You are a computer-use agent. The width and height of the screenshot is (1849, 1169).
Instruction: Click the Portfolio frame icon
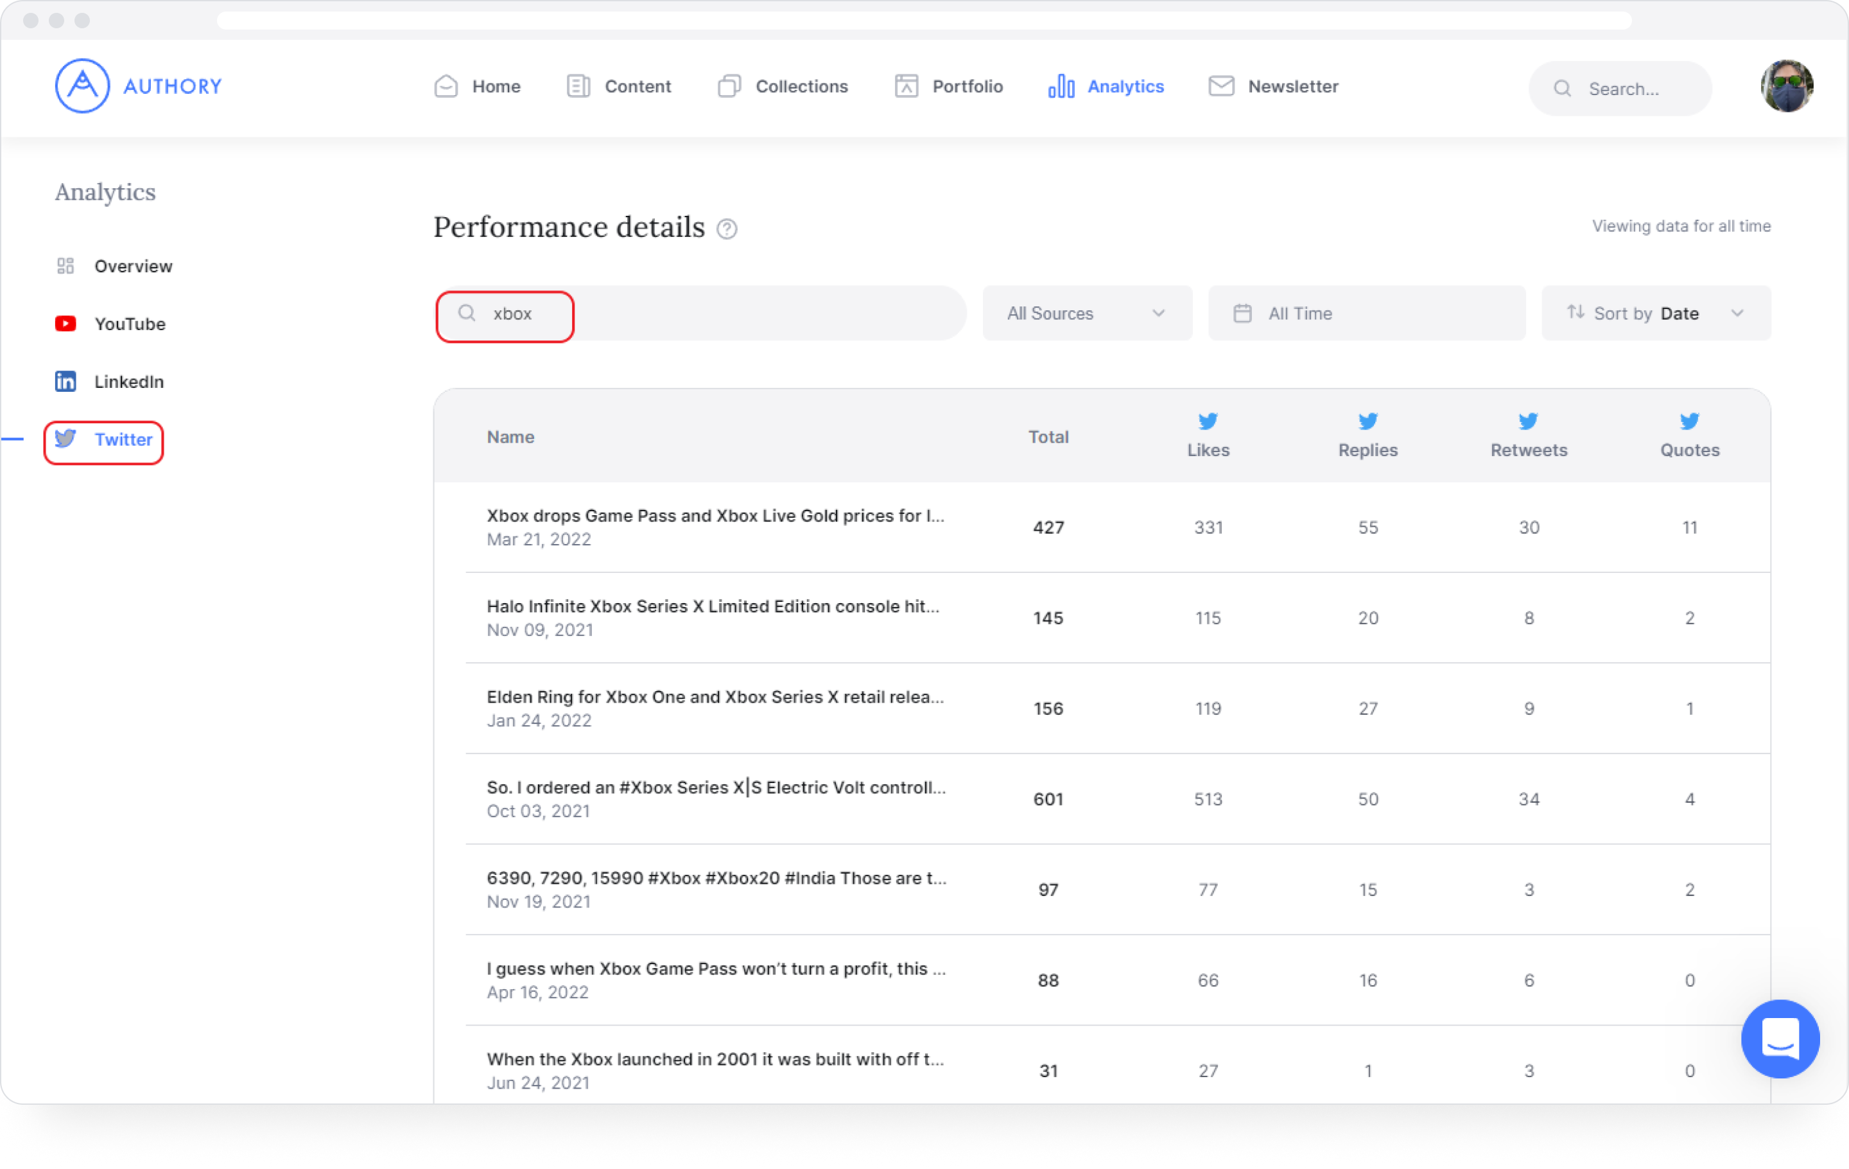[906, 86]
